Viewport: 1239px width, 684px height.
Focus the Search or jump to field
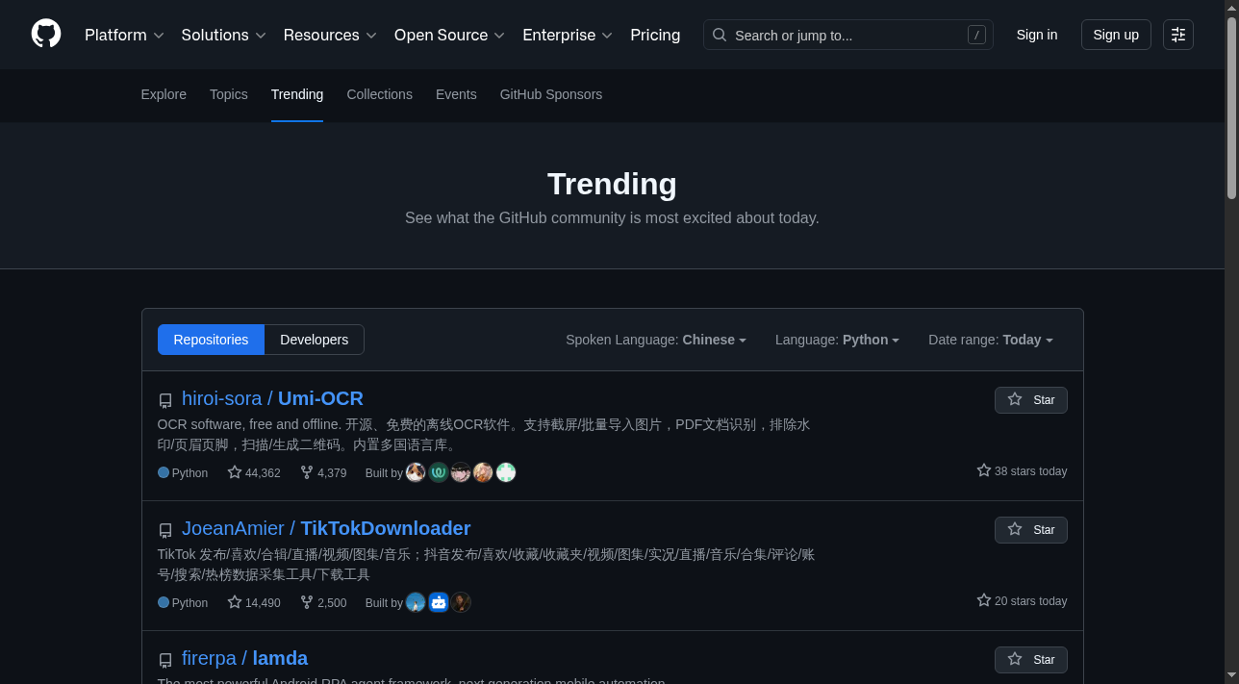point(847,35)
